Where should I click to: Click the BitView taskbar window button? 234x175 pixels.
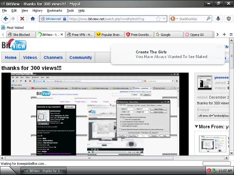(x=44, y=171)
